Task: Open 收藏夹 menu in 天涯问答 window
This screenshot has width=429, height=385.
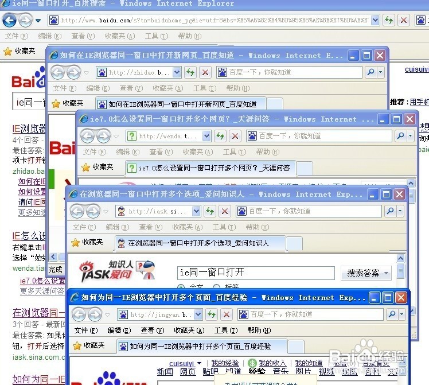Action: pos(198,152)
